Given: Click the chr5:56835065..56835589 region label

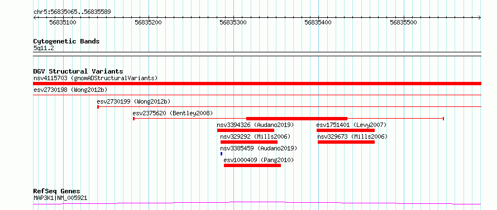Looking at the screenshot, I should click(x=72, y=12).
